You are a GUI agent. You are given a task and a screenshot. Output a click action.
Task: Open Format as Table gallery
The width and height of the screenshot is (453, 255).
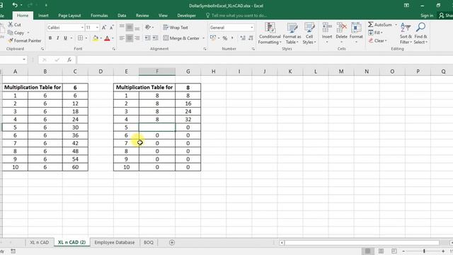[292, 33]
